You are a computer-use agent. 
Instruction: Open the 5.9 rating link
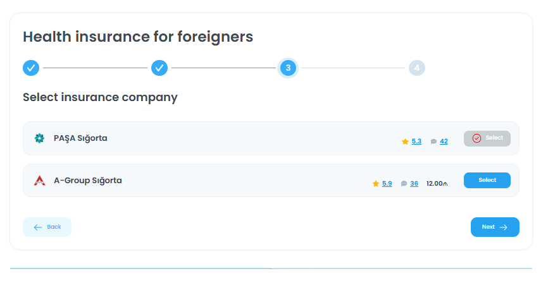(x=387, y=184)
